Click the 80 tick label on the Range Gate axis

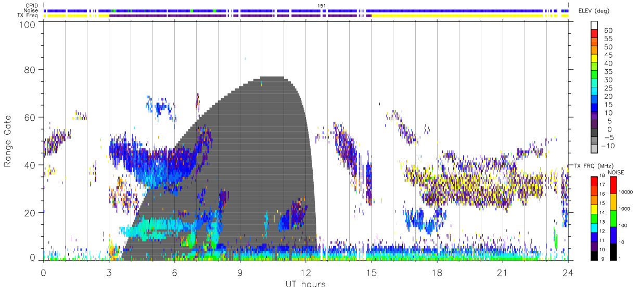[29, 70]
